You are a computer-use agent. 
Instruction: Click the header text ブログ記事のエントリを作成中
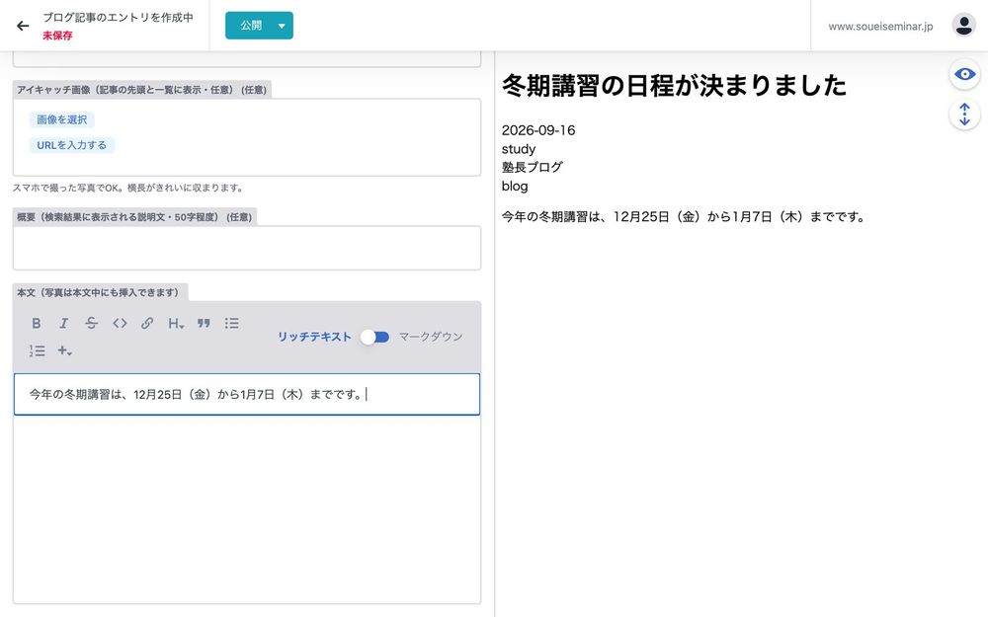click(x=118, y=18)
